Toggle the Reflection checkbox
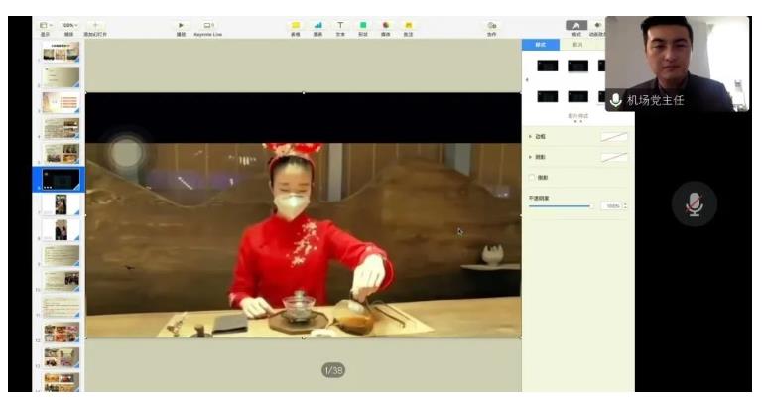The height and width of the screenshot is (405, 762). 532,178
